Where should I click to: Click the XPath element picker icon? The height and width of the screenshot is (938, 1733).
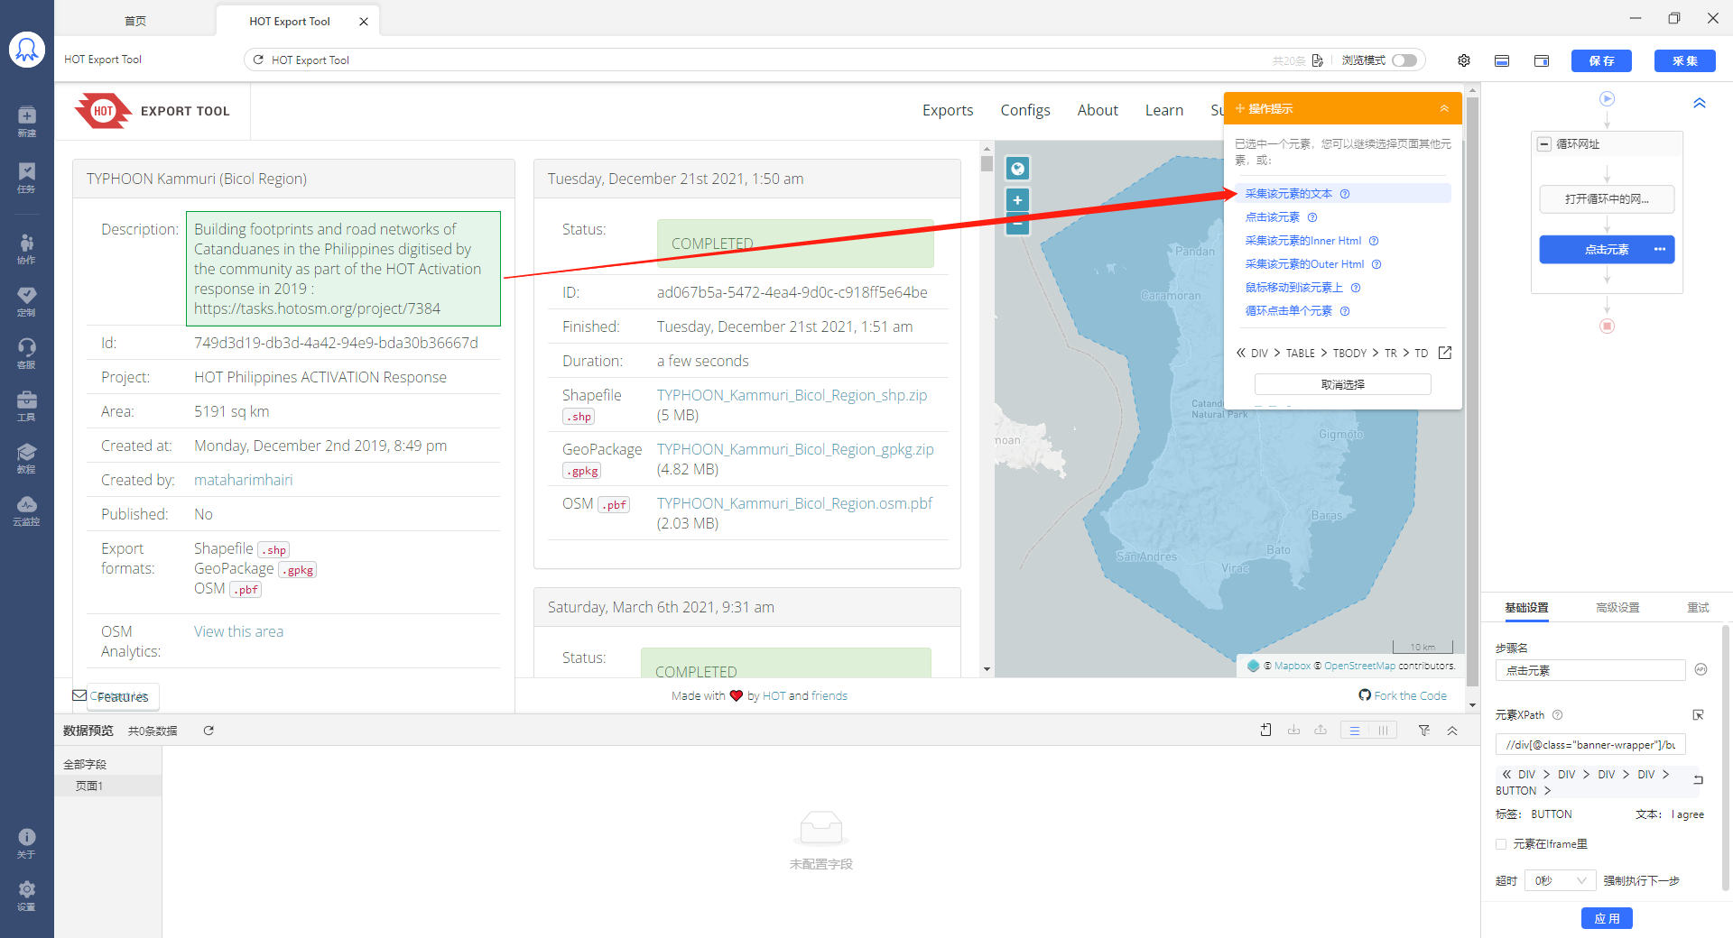1698,715
